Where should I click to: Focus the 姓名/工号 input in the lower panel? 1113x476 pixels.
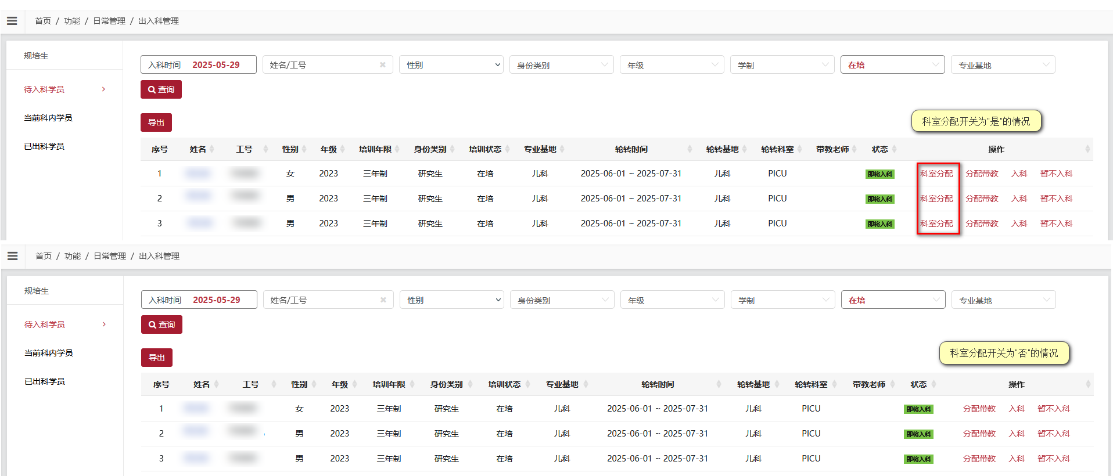click(328, 300)
